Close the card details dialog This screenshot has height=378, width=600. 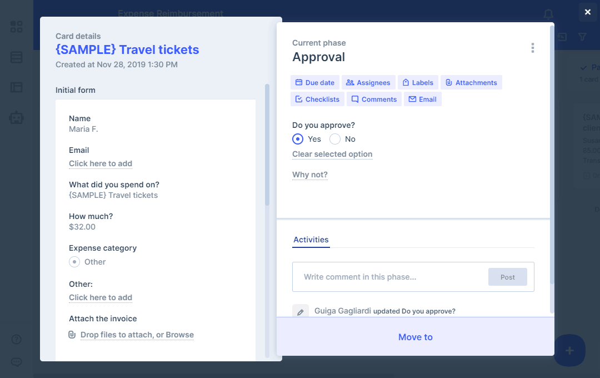pos(588,12)
